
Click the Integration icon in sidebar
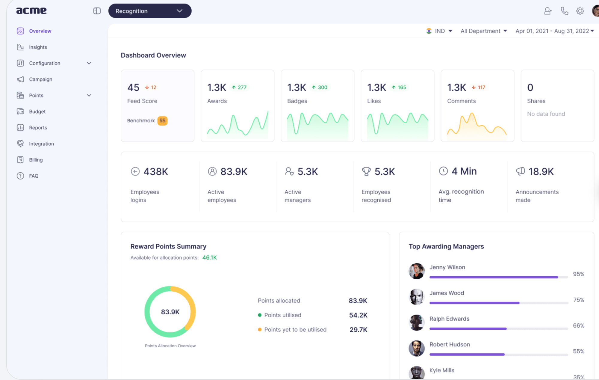pyautogui.click(x=20, y=144)
